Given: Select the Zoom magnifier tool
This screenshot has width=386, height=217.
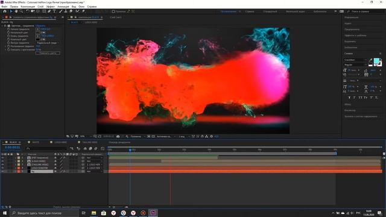Looking at the screenshot, I should (x=22, y=11).
